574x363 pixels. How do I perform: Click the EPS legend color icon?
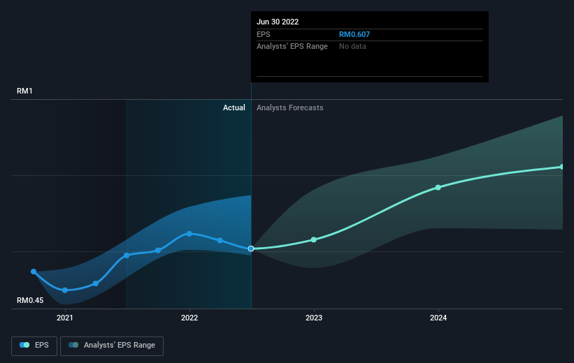pyautogui.click(x=24, y=345)
